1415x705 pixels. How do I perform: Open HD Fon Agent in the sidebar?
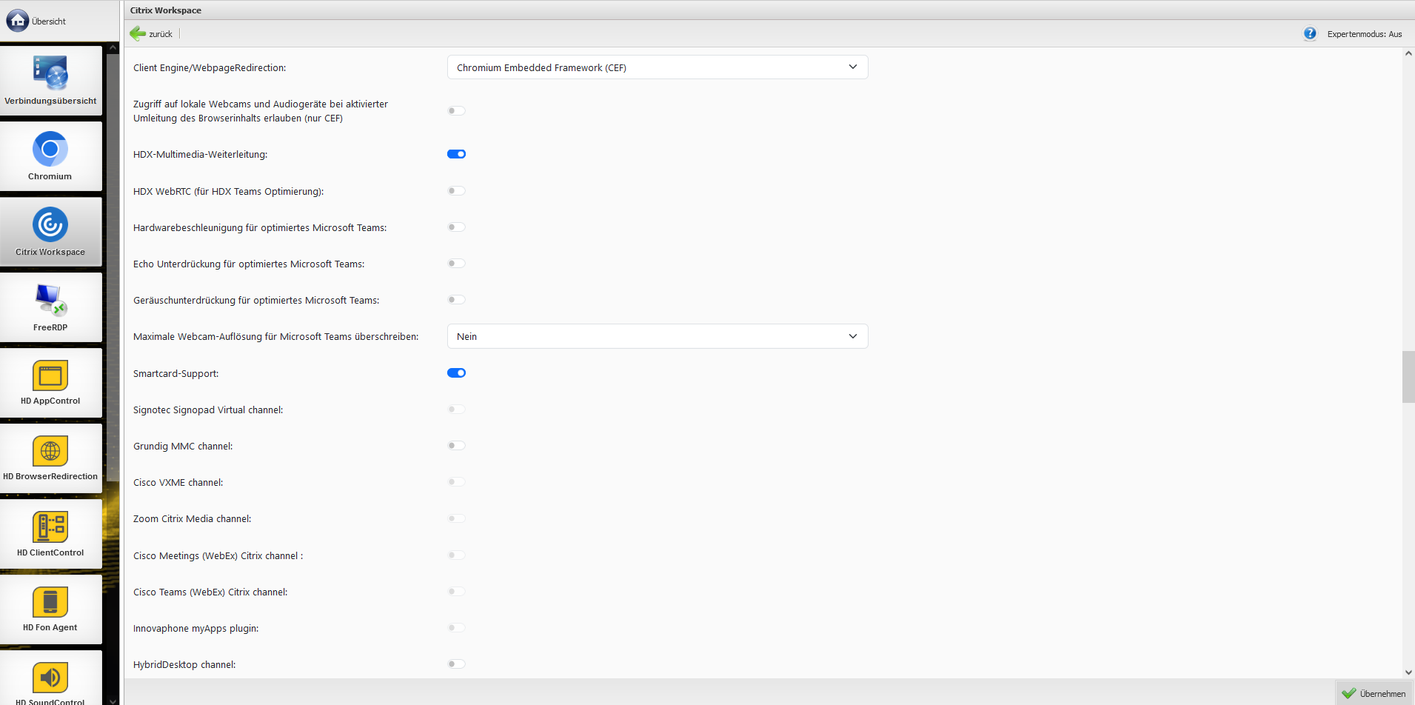click(x=50, y=609)
